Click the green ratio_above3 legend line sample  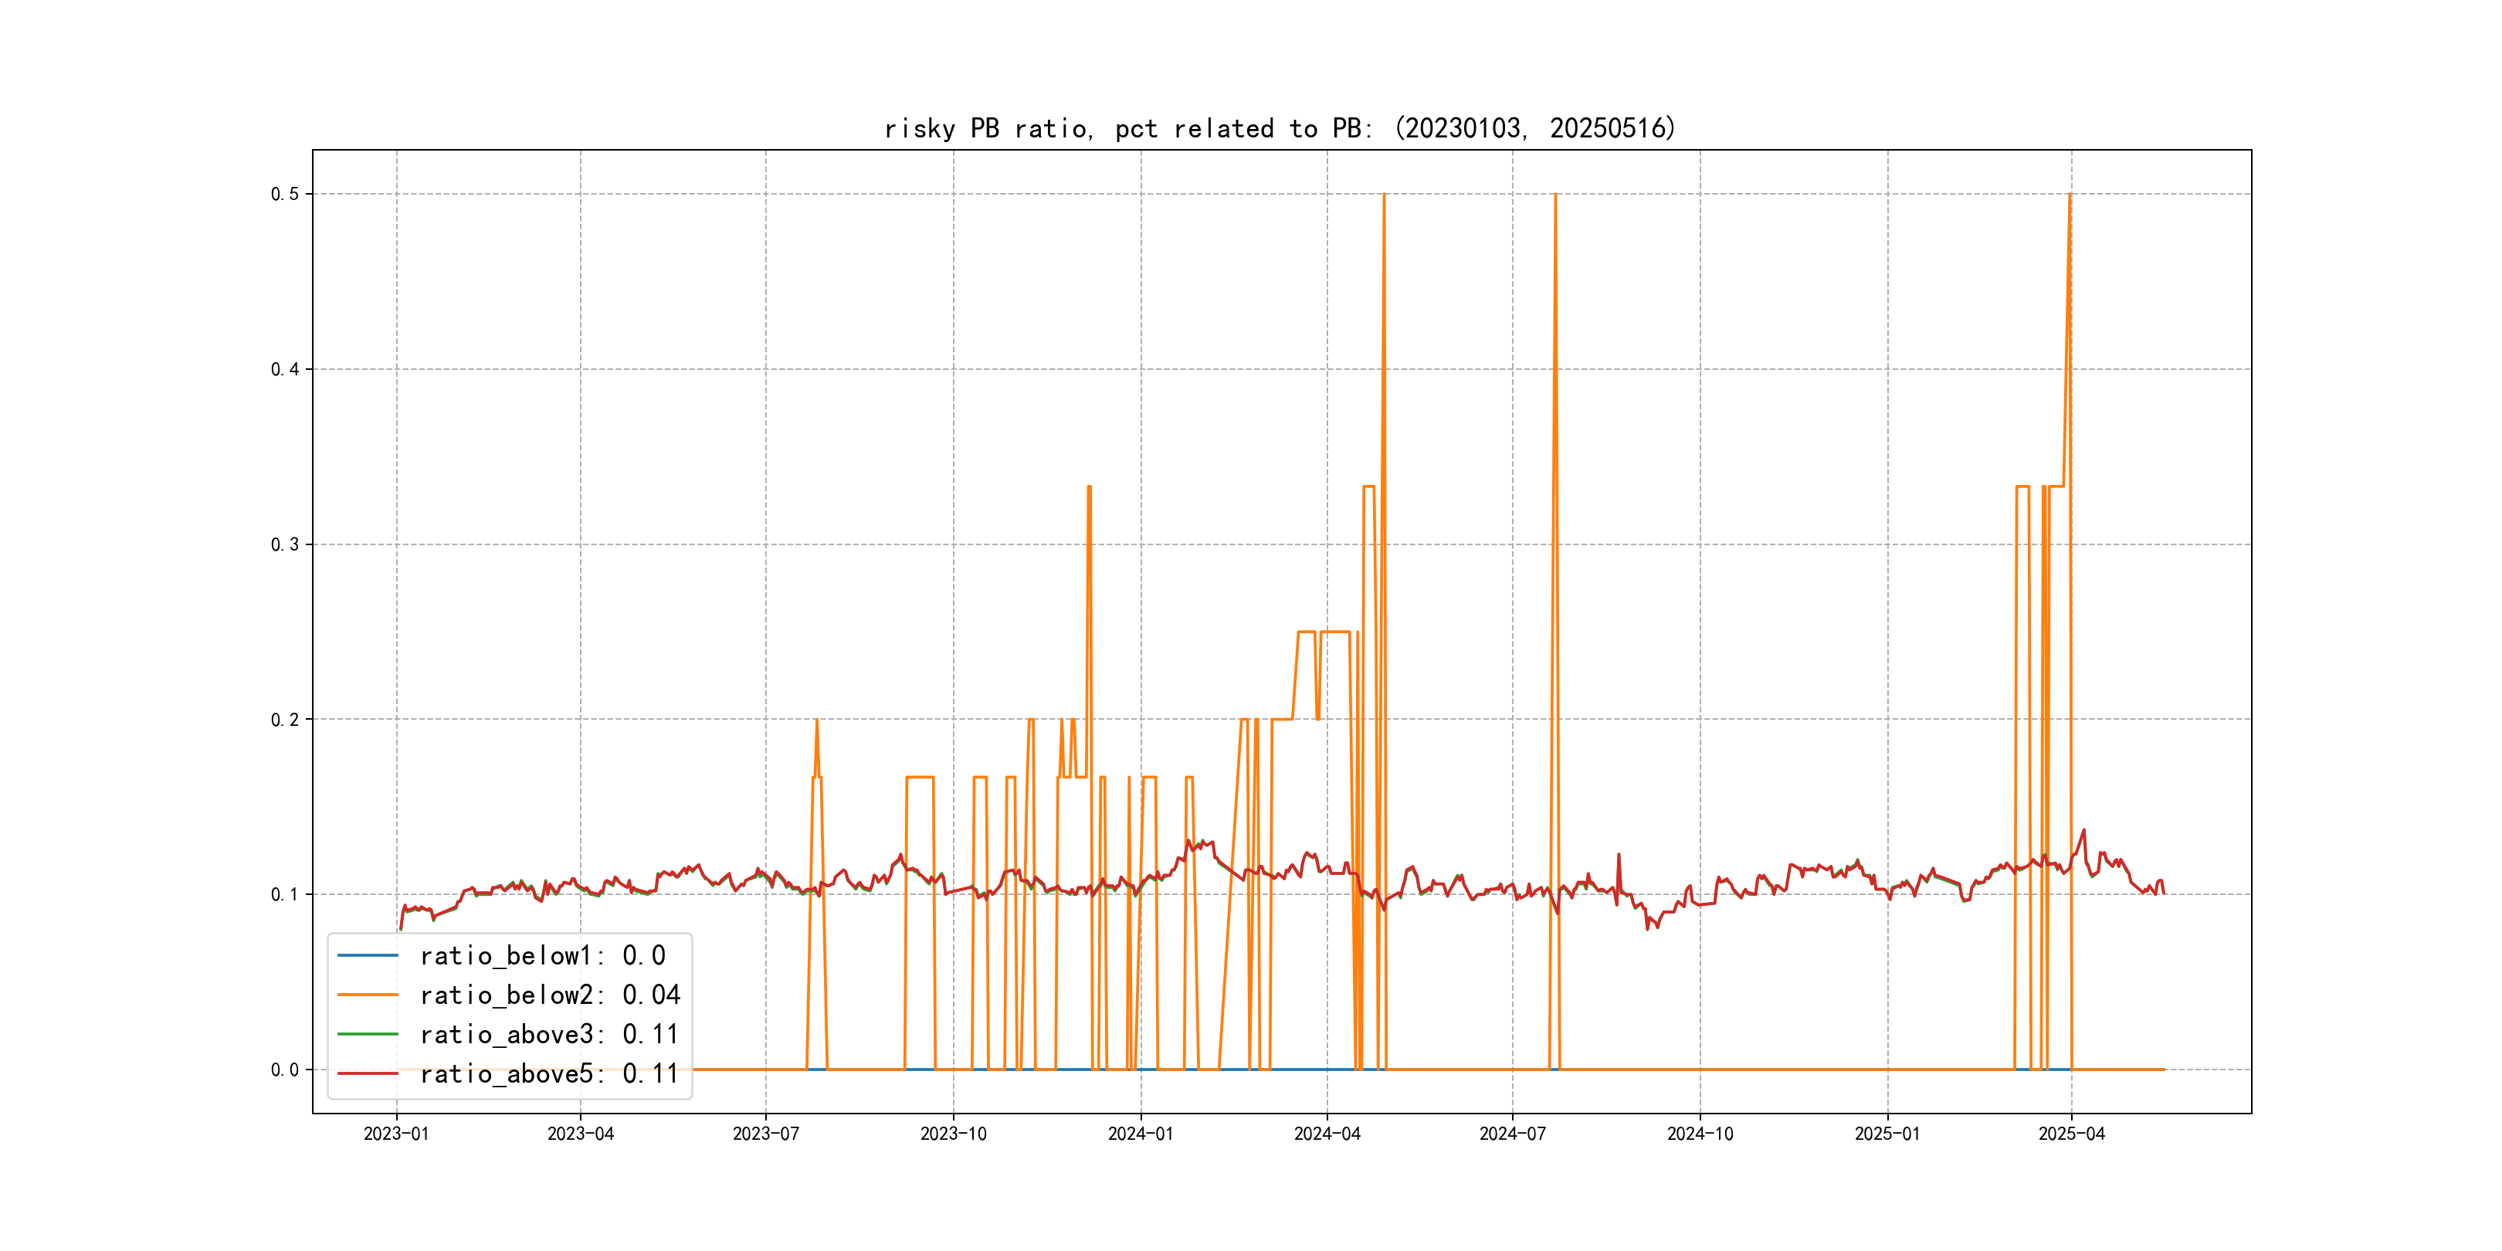[x=367, y=1035]
